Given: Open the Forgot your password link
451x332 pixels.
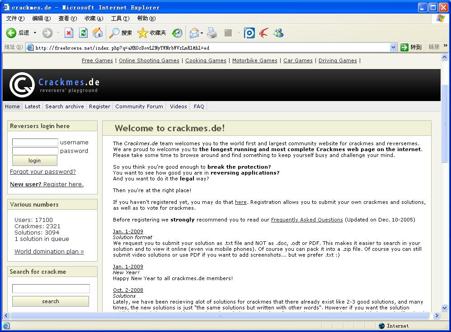Looking at the screenshot, I should pyautogui.click(x=43, y=171).
